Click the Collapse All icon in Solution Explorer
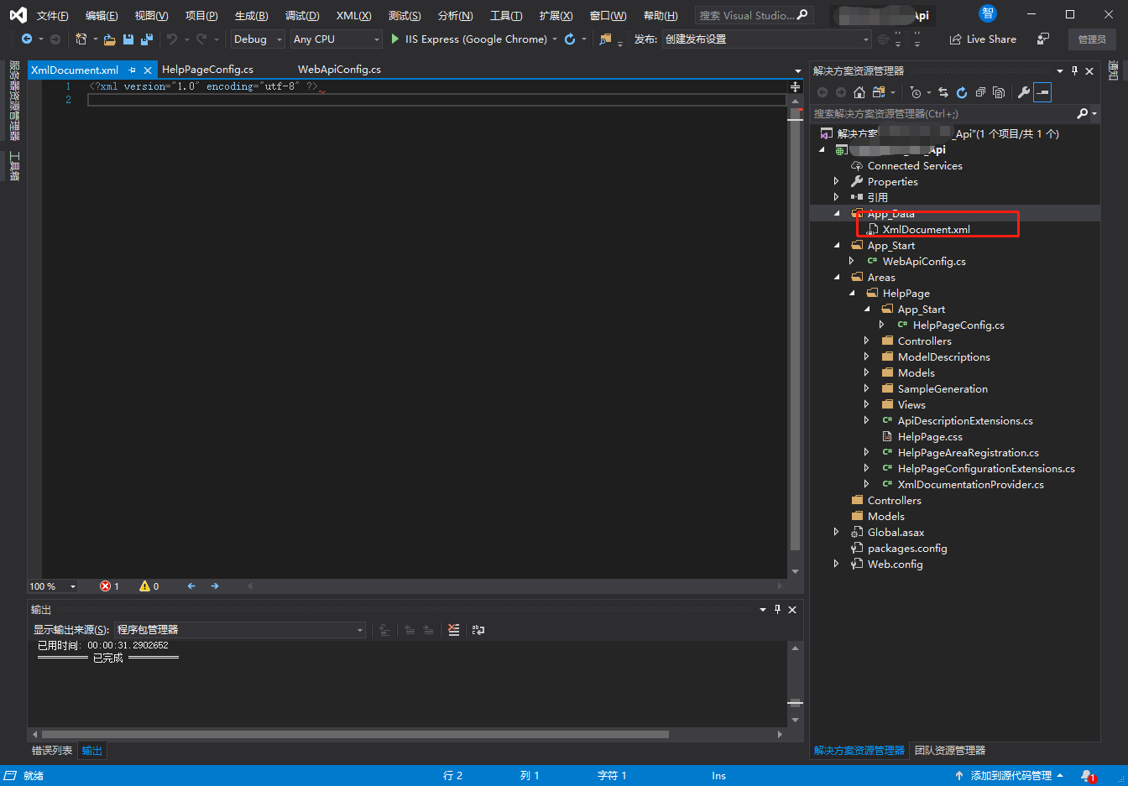The height and width of the screenshot is (786, 1128). click(980, 92)
